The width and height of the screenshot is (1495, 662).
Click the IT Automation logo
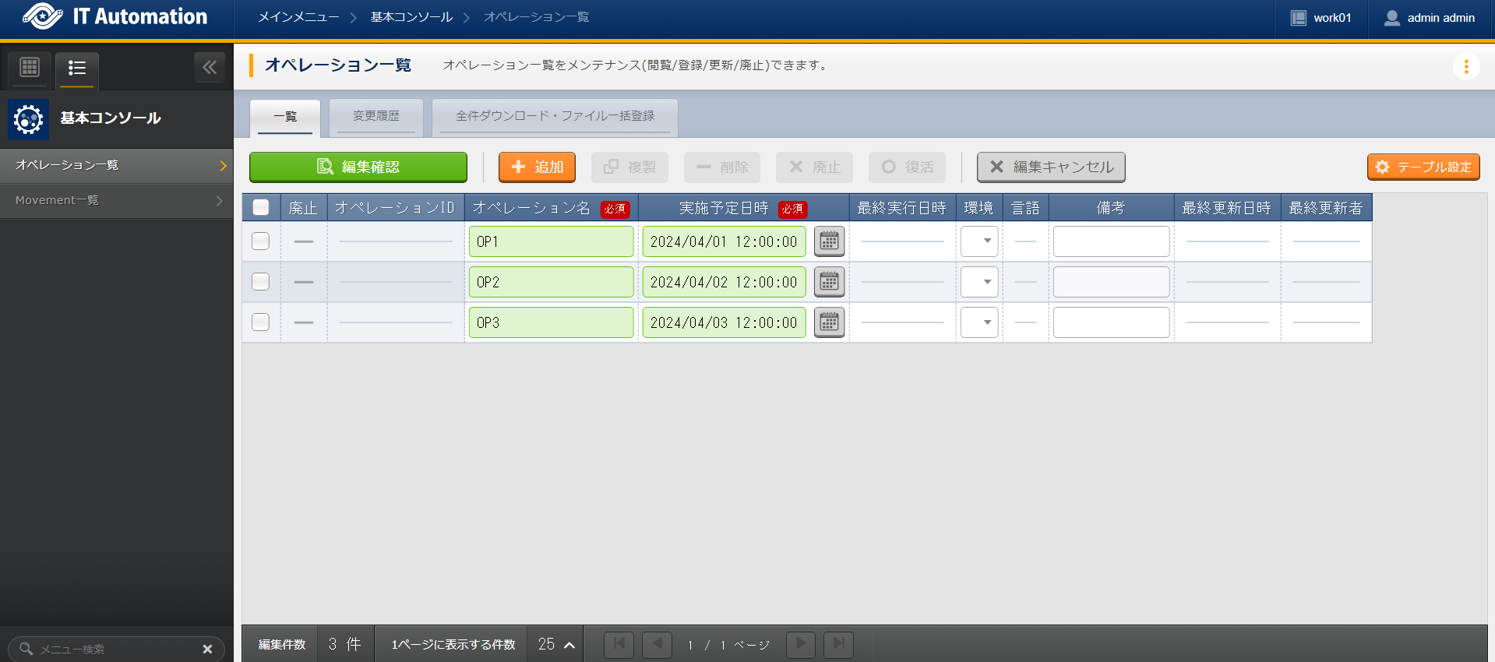(x=115, y=17)
